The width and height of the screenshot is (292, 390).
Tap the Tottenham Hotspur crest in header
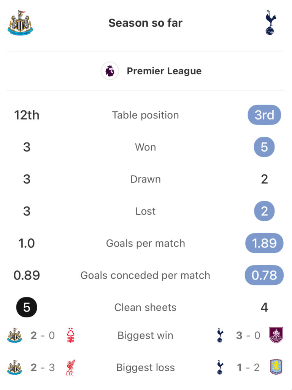coord(270,23)
